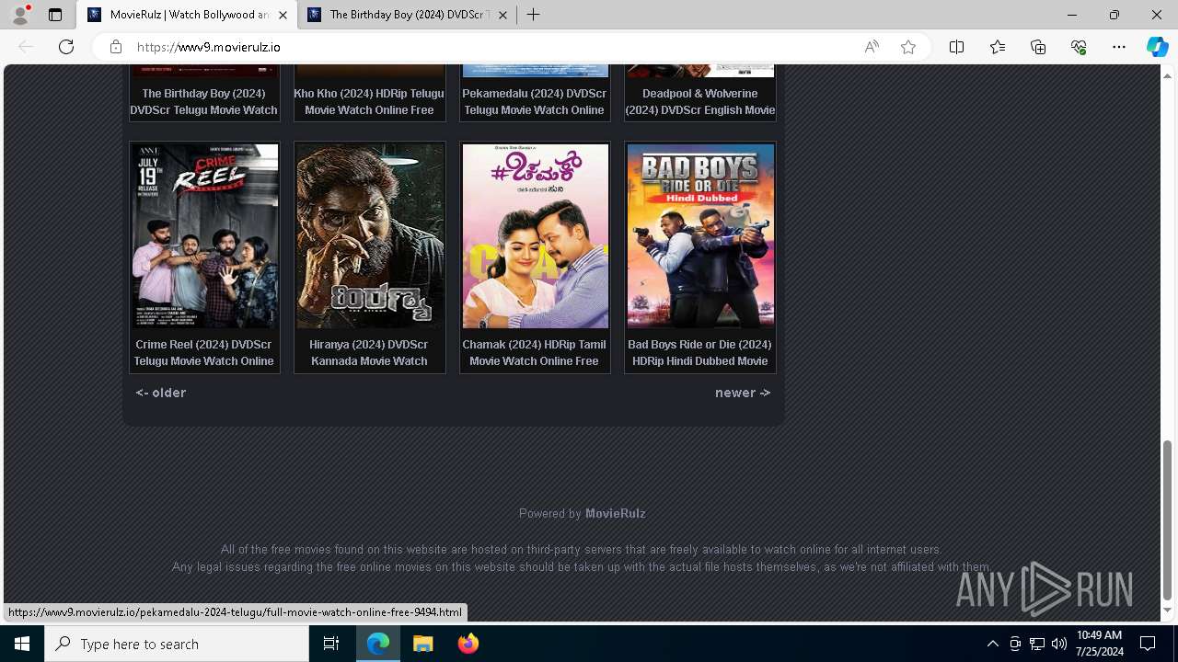Select the MovieRulz browser tab
1178x662 pixels.
click(x=188, y=15)
